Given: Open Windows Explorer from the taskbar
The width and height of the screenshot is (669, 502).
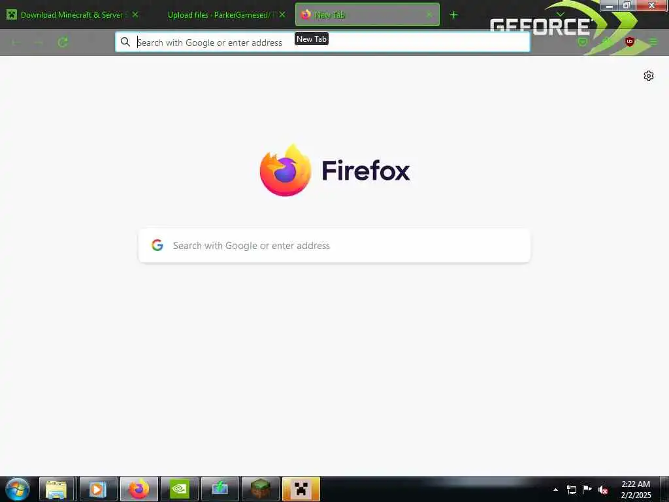Looking at the screenshot, I should (57, 489).
